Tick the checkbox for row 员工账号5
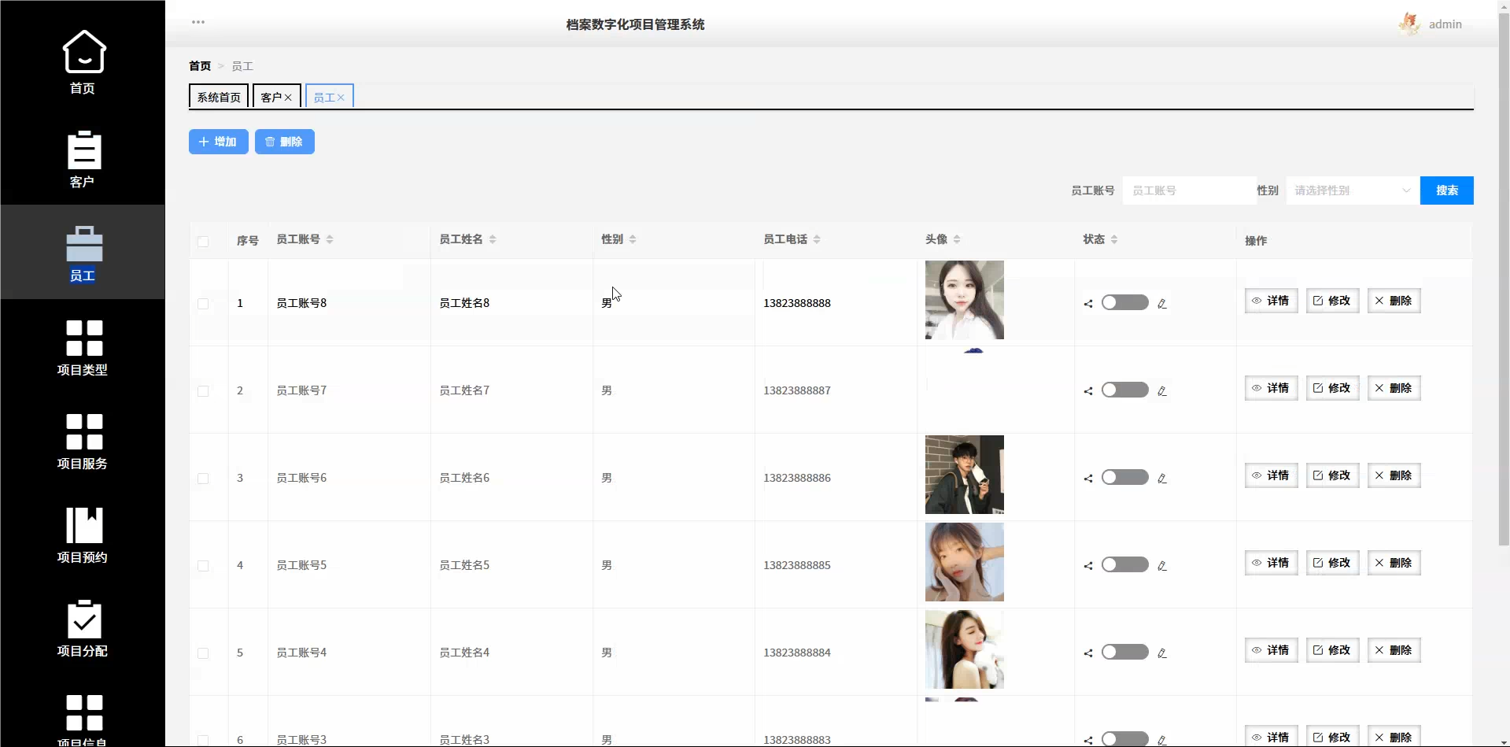 [203, 566]
